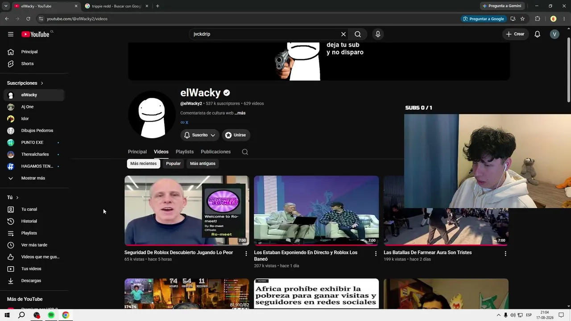Expand Mostrar más subscriptions

(34, 178)
